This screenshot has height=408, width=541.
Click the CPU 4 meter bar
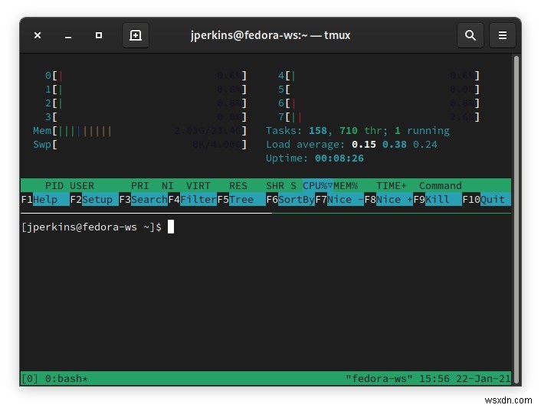(379, 76)
